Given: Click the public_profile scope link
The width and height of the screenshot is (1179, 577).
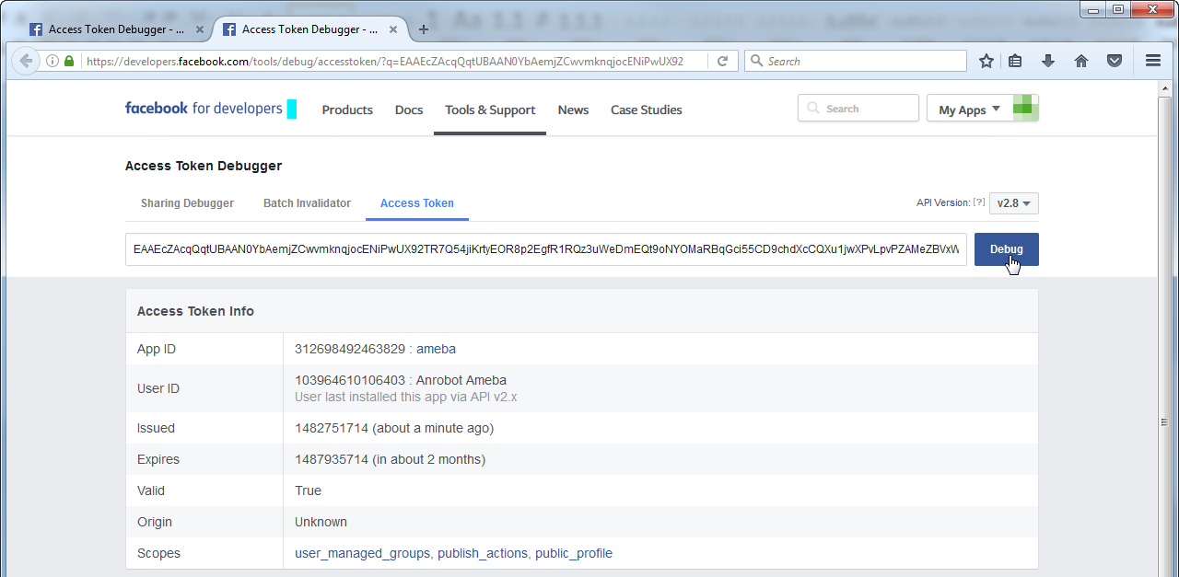Looking at the screenshot, I should pyautogui.click(x=574, y=553).
